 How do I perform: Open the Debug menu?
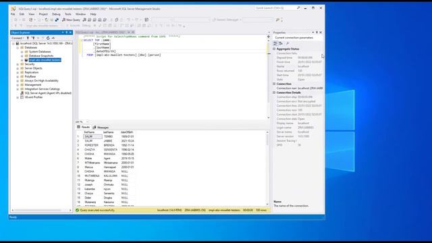pos(56,14)
